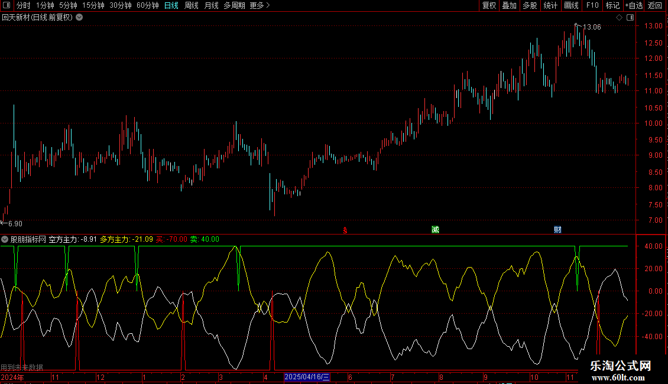The image size is (668, 384).
Task: Switch to the 15分钟 period tab
Action: (93, 5)
